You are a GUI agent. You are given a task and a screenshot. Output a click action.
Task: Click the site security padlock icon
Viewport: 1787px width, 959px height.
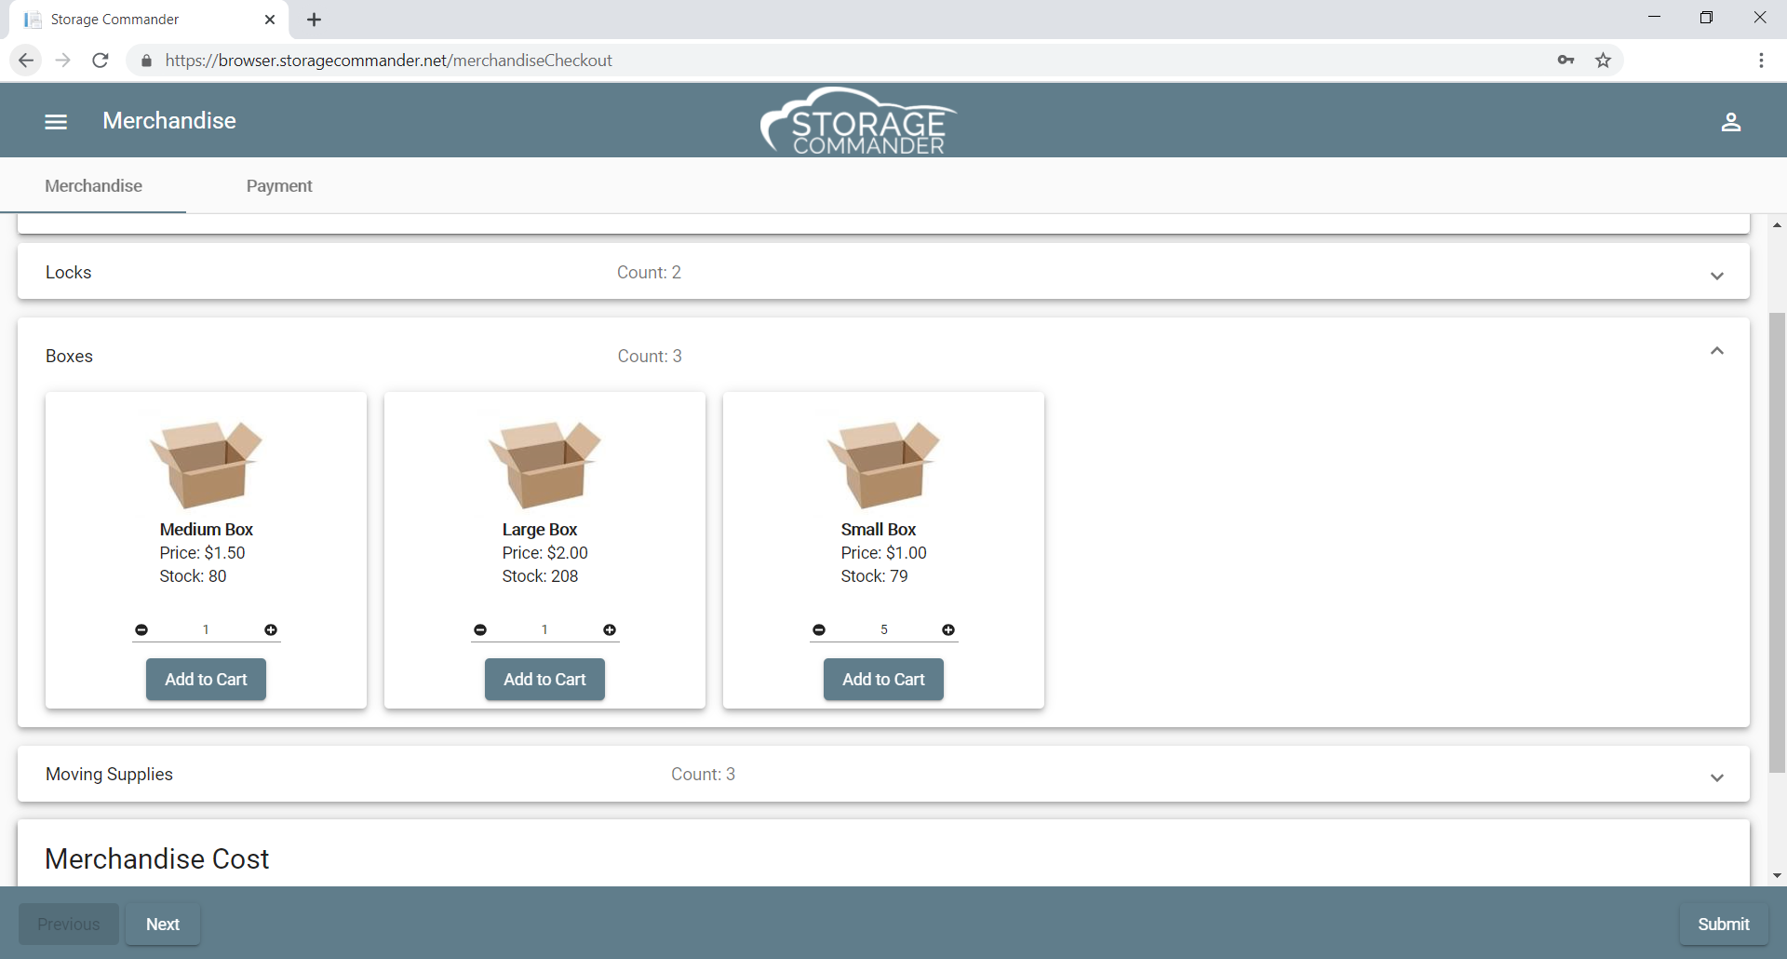(146, 60)
